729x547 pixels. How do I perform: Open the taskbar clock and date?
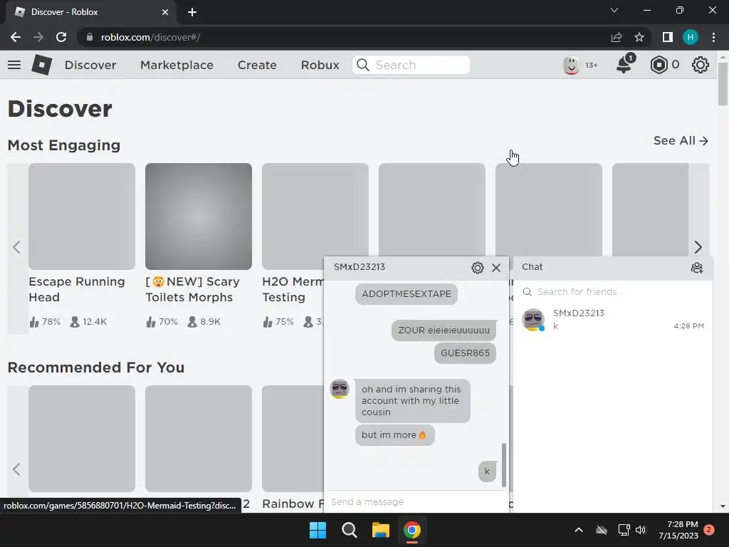click(x=678, y=530)
